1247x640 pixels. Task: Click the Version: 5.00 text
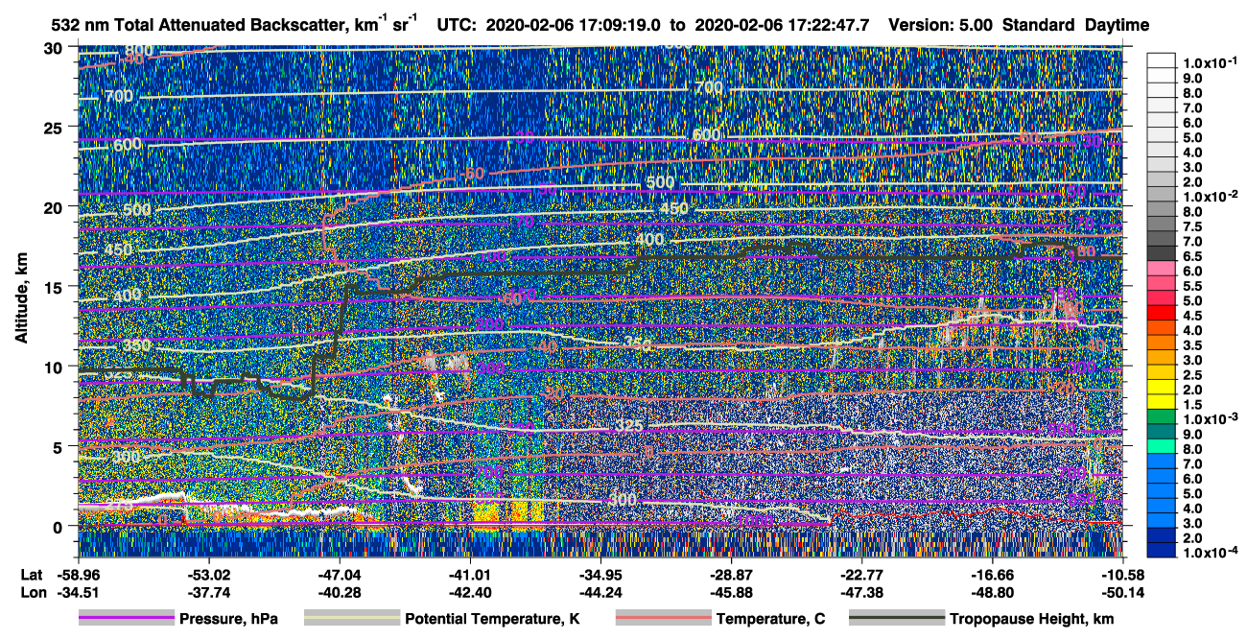click(941, 26)
